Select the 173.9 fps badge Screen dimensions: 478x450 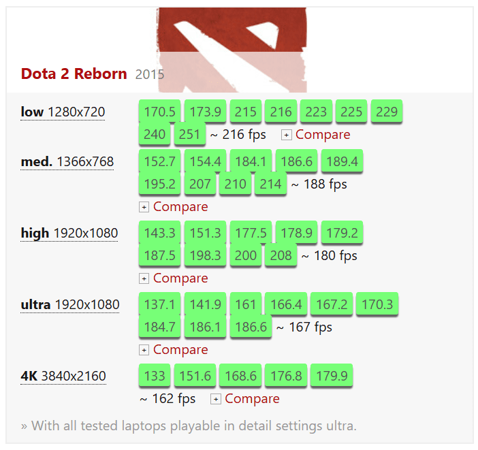tap(205, 112)
